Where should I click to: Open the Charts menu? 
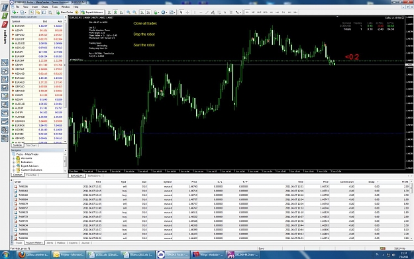44,7
